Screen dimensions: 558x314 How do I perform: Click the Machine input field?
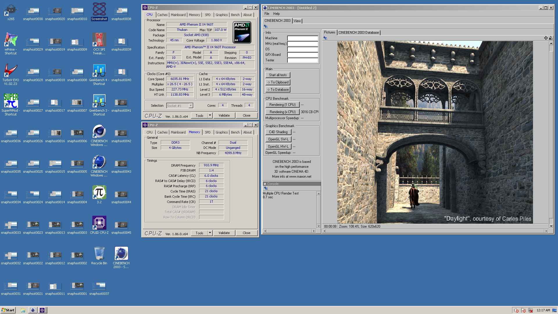click(x=303, y=38)
